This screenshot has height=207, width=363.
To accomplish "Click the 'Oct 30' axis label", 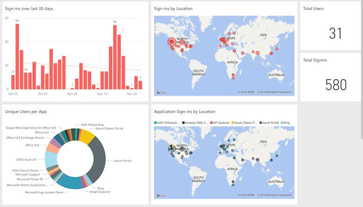I will (x=42, y=94).
